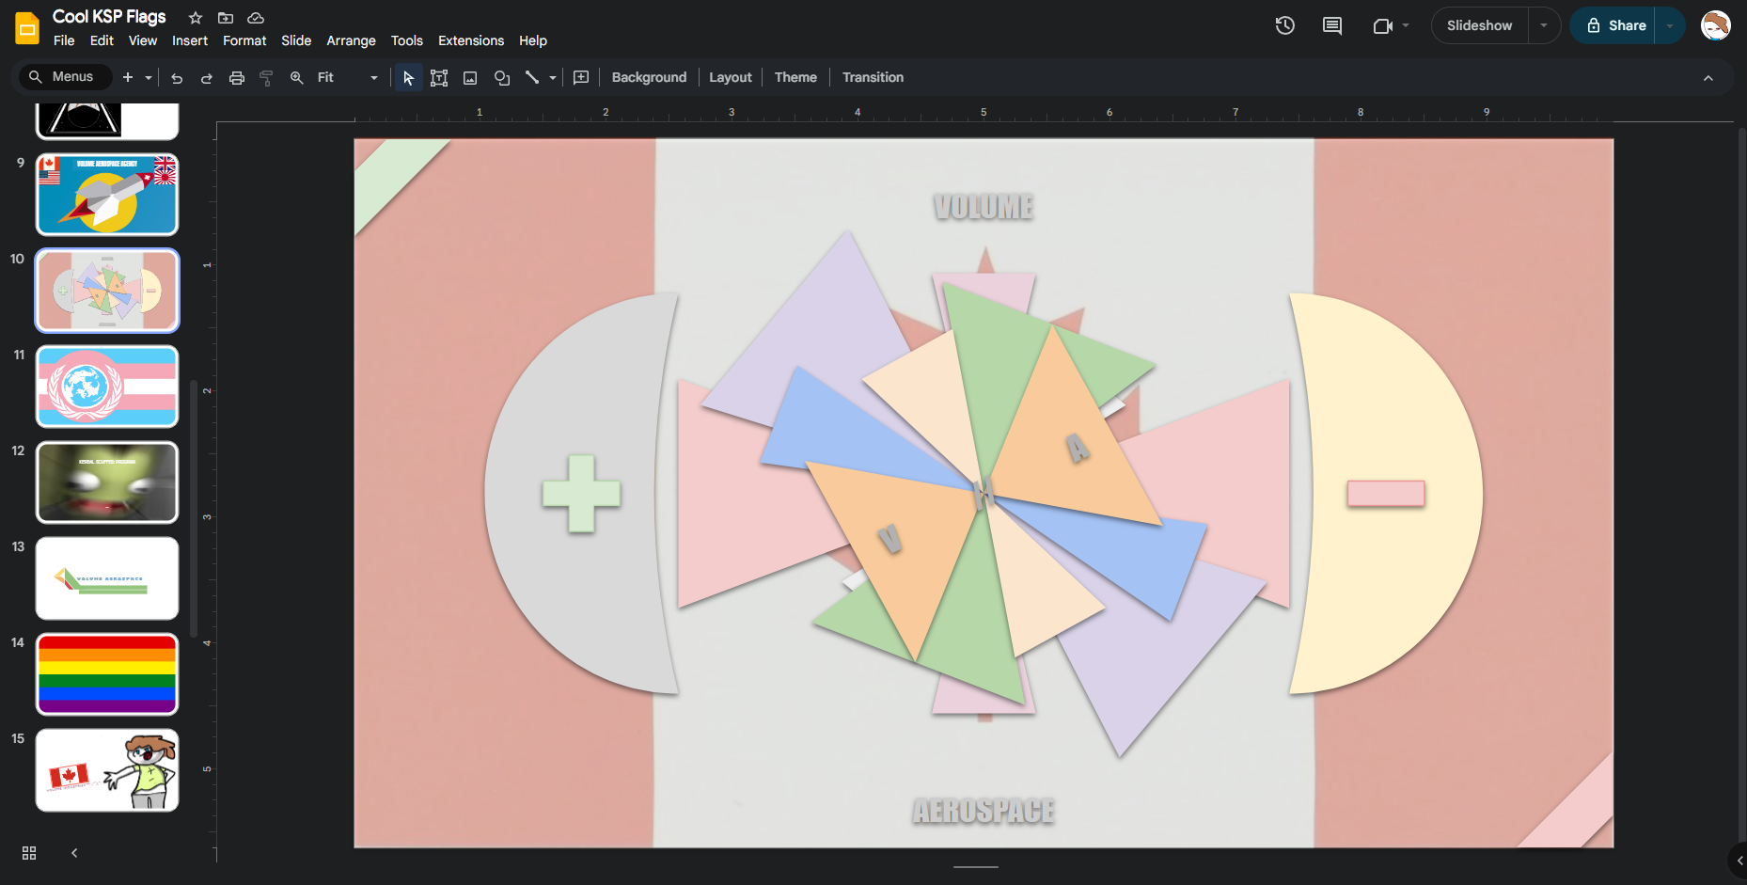Open the Format menu
The width and height of the screenshot is (1747, 885).
click(244, 40)
